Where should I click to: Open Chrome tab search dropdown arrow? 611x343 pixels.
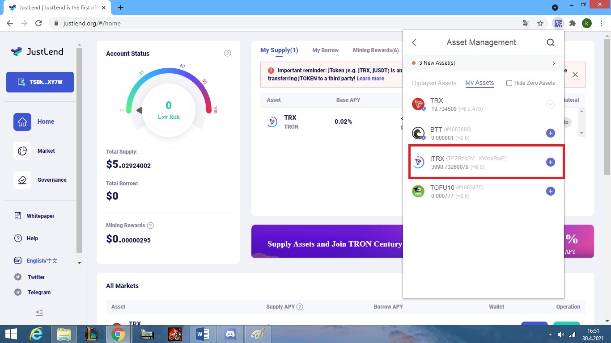point(555,8)
